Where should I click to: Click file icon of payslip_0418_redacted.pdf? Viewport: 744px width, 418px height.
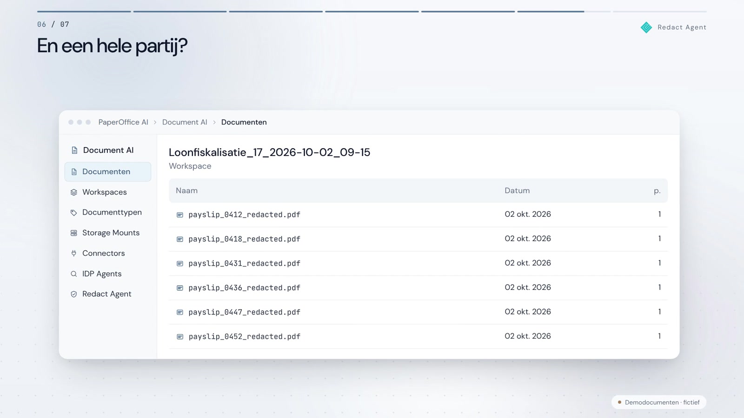pyautogui.click(x=180, y=239)
